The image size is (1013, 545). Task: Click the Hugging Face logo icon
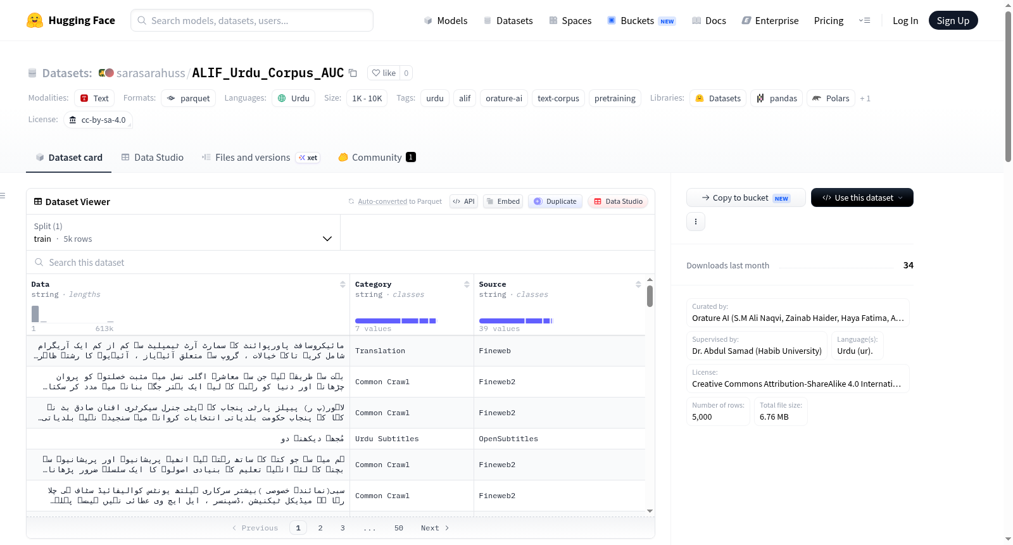pos(35,20)
